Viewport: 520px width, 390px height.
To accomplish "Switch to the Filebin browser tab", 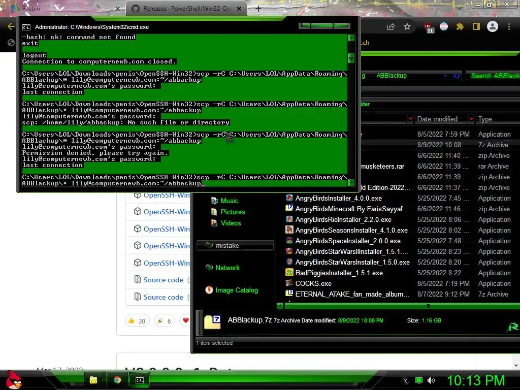I will 31,9.
